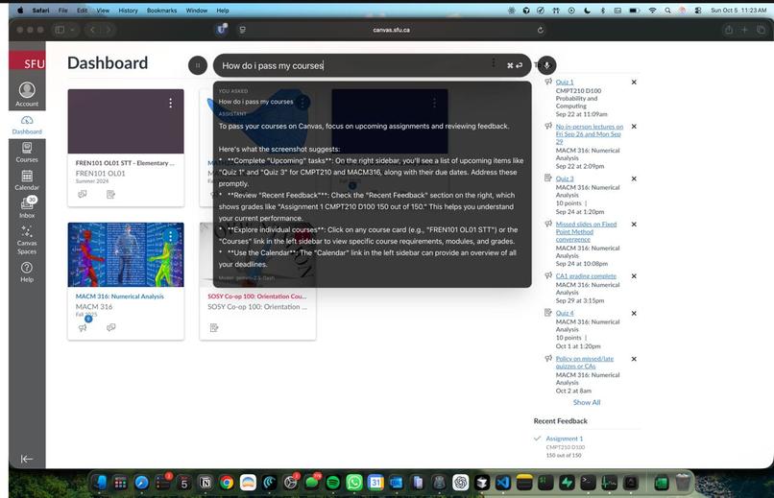The image size is (774, 498).
Task: Click the Show All to-do link
Action: coord(587,402)
